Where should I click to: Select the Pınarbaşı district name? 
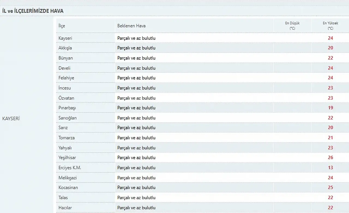point(67,108)
